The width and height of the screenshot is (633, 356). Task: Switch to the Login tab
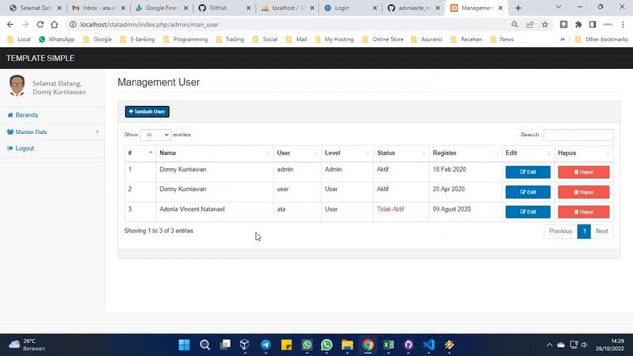[x=350, y=8]
